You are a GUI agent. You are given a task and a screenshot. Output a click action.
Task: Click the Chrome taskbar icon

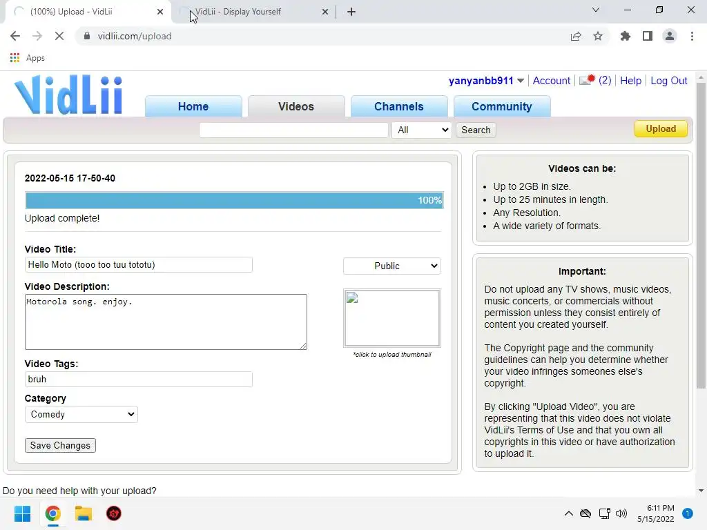tap(52, 513)
